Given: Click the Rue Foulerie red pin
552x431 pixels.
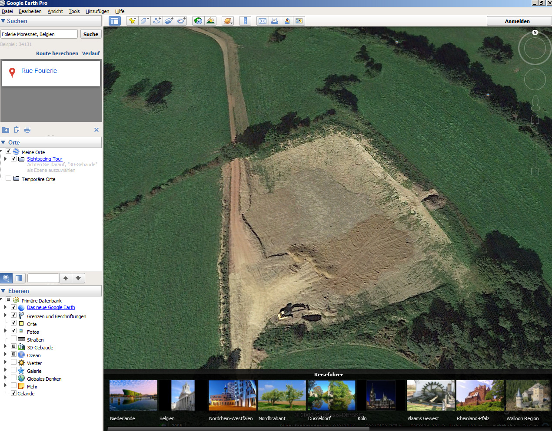Looking at the screenshot, I should click(12, 72).
